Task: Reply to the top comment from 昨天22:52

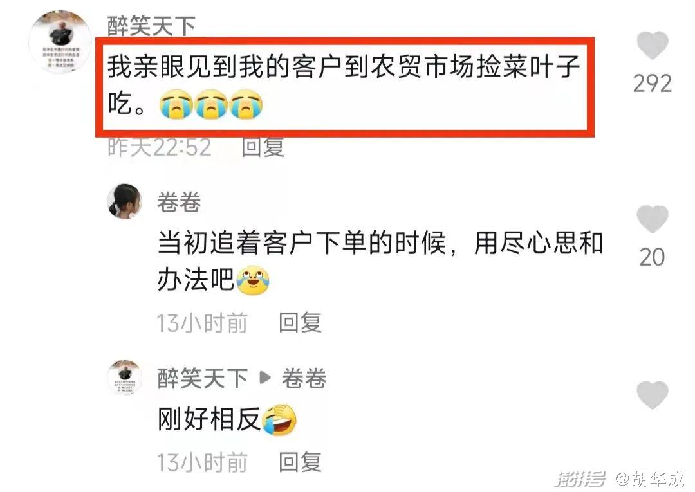Action: tap(263, 147)
